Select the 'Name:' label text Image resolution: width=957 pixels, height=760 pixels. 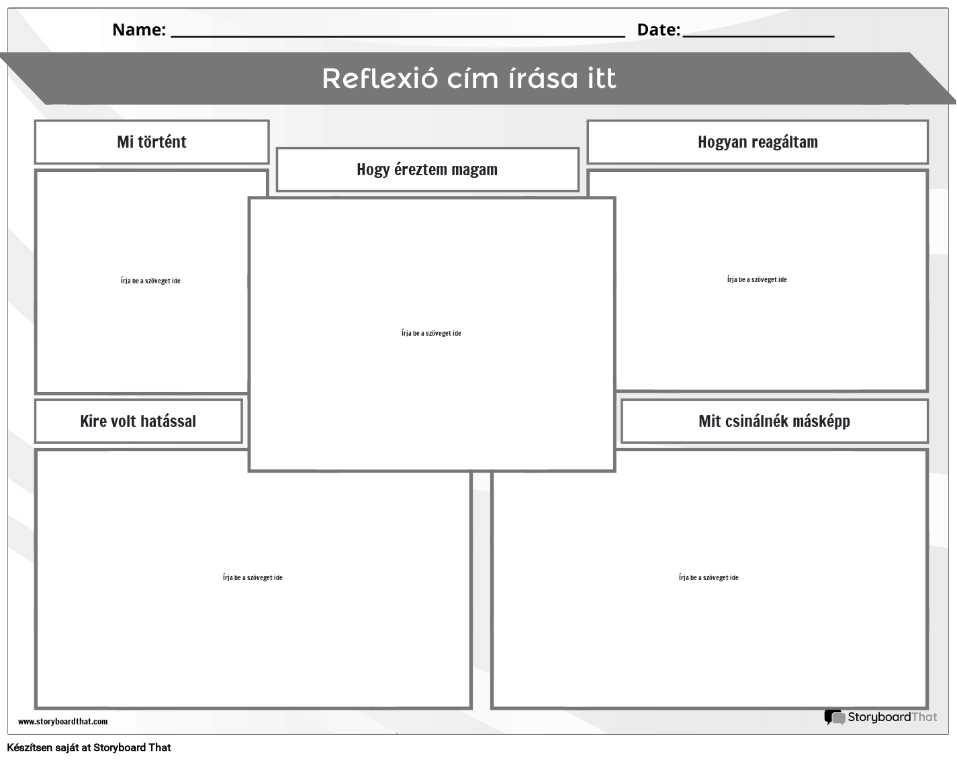(x=139, y=30)
